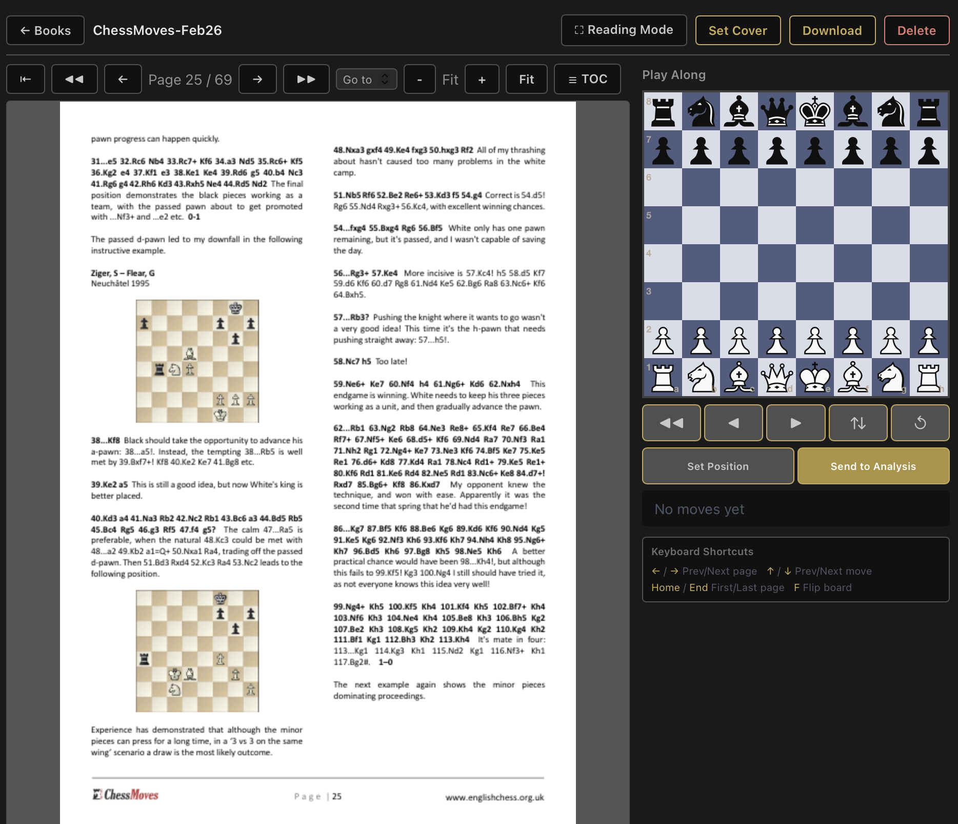Advance to the next page
Image resolution: width=958 pixels, height=824 pixels.
(x=257, y=79)
